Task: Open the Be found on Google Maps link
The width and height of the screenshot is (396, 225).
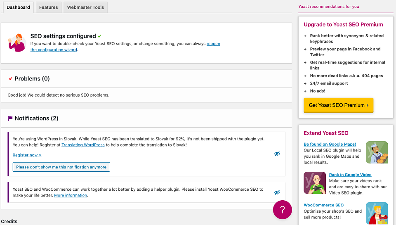Action: tap(330, 144)
